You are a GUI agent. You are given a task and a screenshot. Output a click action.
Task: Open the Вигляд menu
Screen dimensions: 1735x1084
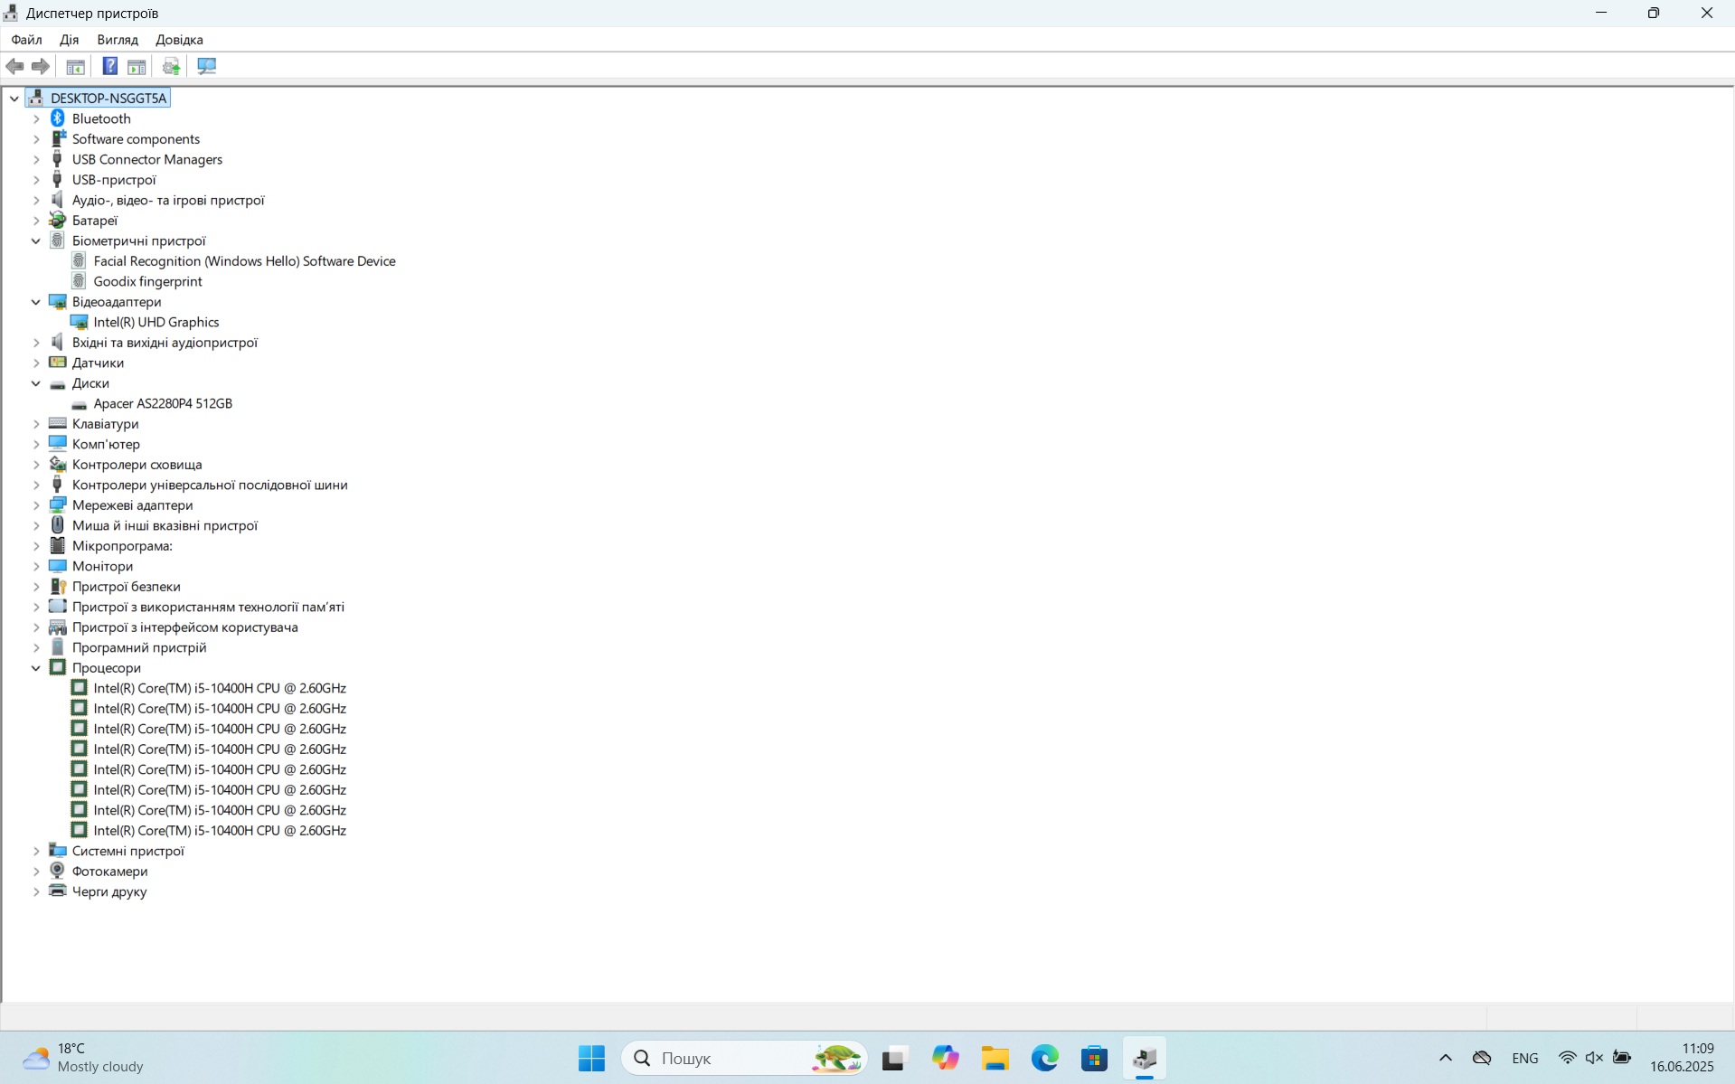tap(118, 40)
